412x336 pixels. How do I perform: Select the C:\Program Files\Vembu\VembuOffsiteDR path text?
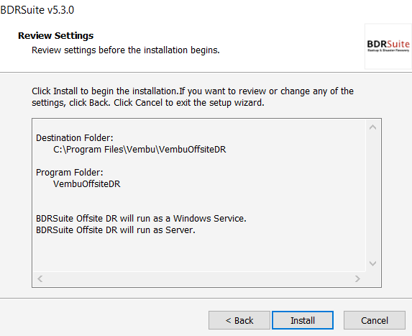tap(139, 150)
